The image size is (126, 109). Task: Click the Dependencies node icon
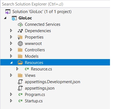20,31
